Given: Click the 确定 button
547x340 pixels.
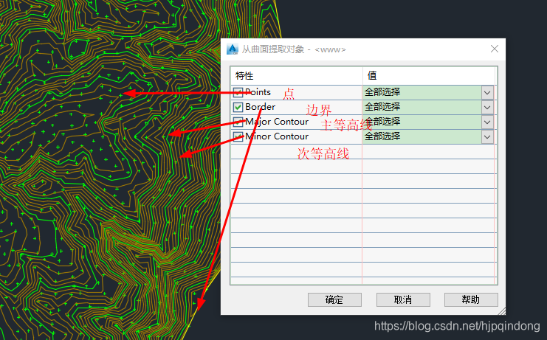Looking at the screenshot, I should (x=334, y=299).
